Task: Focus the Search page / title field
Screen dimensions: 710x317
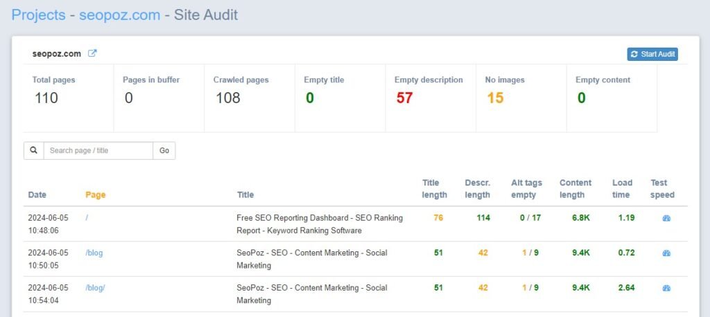Action: coord(98,151)
